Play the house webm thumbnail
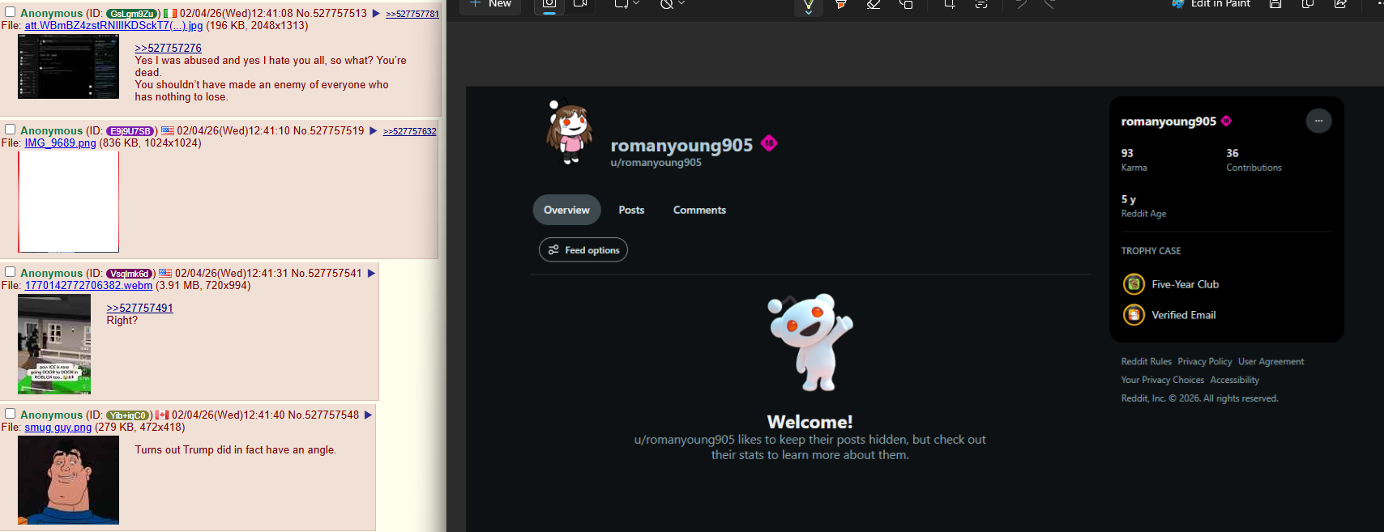1384x532 pixels. 54,344
